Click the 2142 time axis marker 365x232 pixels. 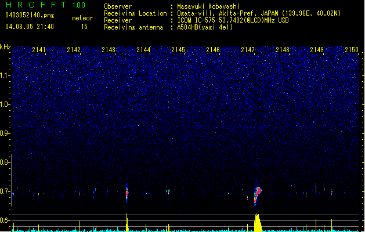click(74, 49)
